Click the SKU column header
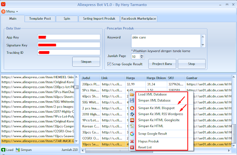237x155 pixels. [176, 78]
